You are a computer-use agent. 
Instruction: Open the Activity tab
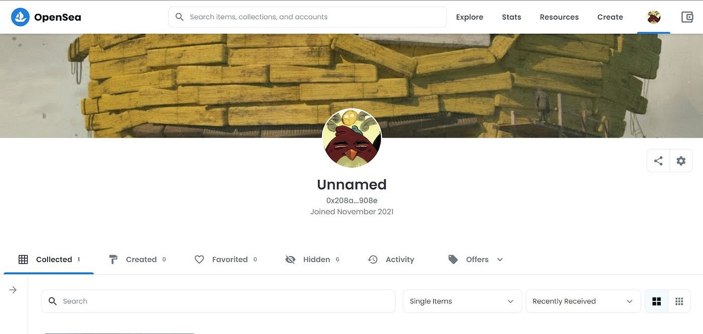tap(391, 260)
